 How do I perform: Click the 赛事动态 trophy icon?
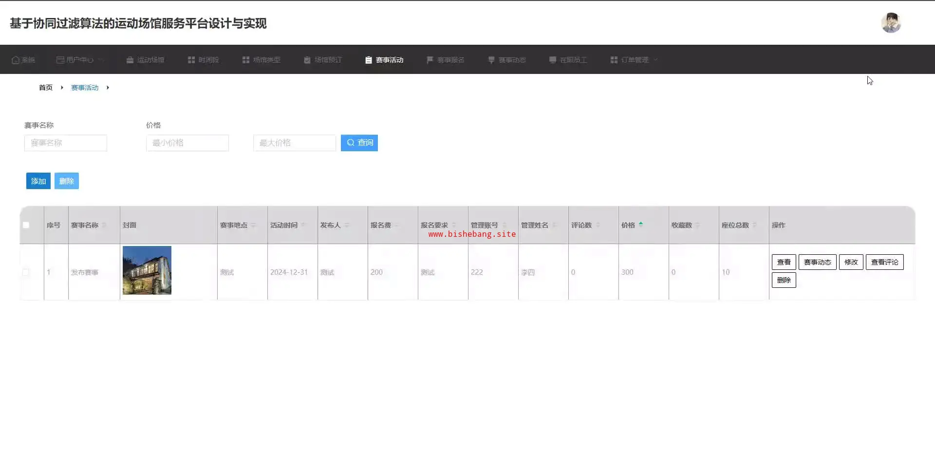(x=491, y=60)
